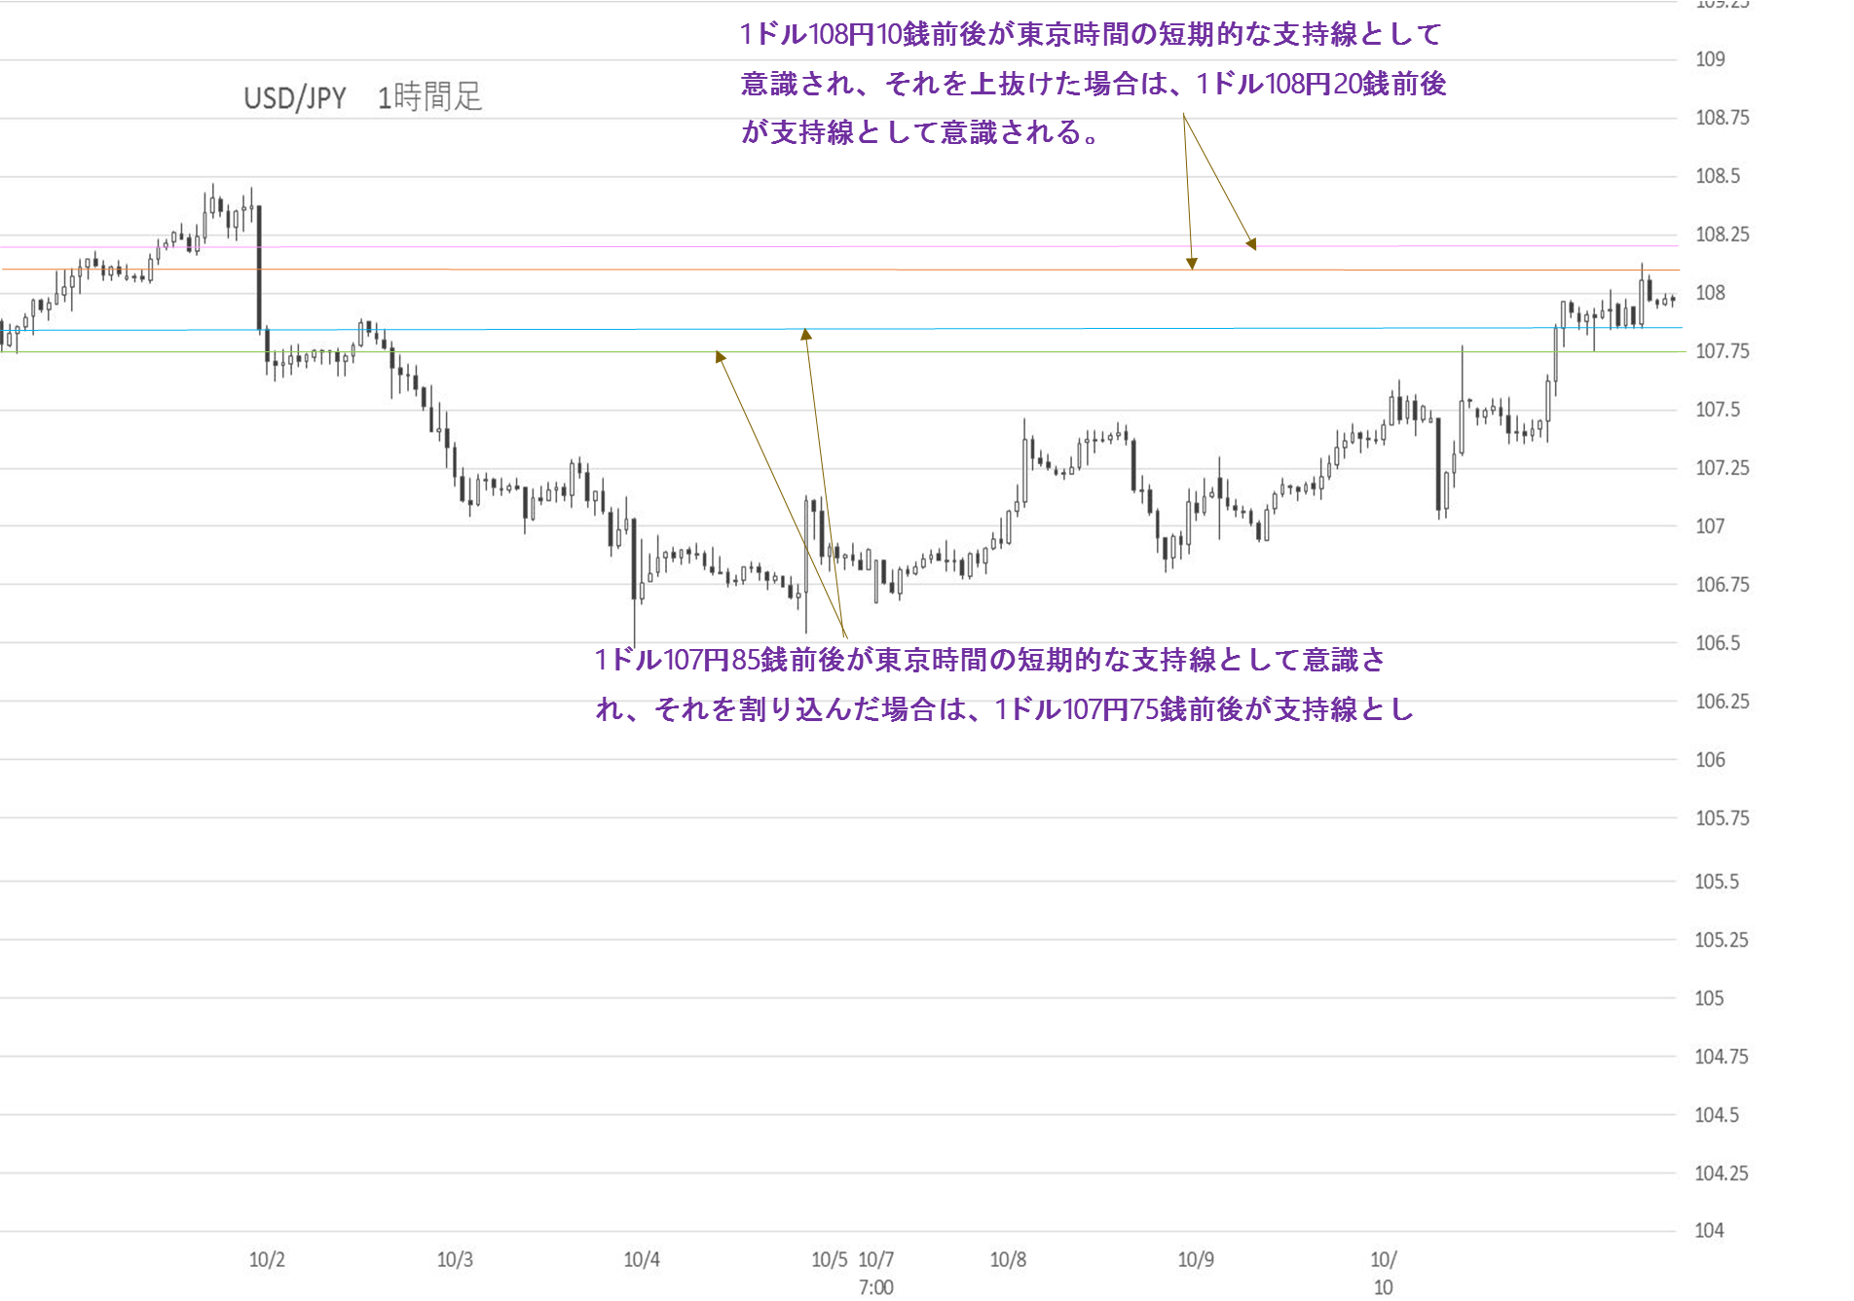Click the 106.5 price axis label
Screen dimensions: 1854x1301
pyautogui.click(x=1718, y=643)
